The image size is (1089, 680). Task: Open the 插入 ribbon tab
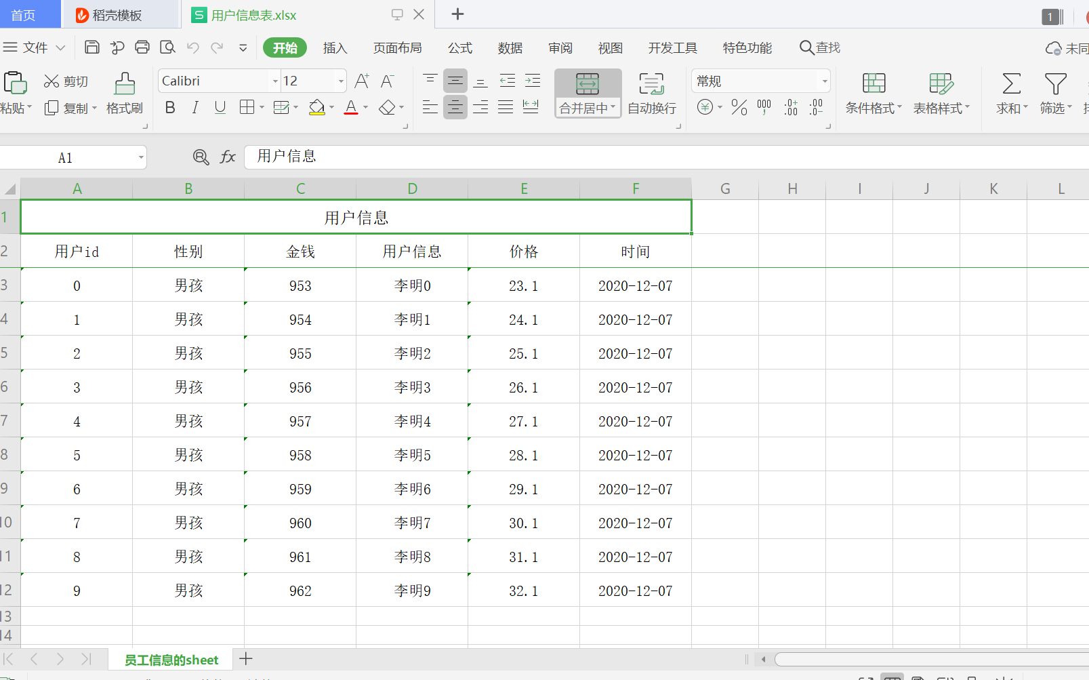coord(335,47)
